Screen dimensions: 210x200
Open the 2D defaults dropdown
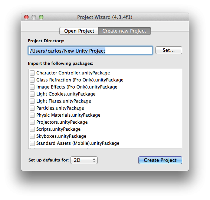click(x=84, y=160)
